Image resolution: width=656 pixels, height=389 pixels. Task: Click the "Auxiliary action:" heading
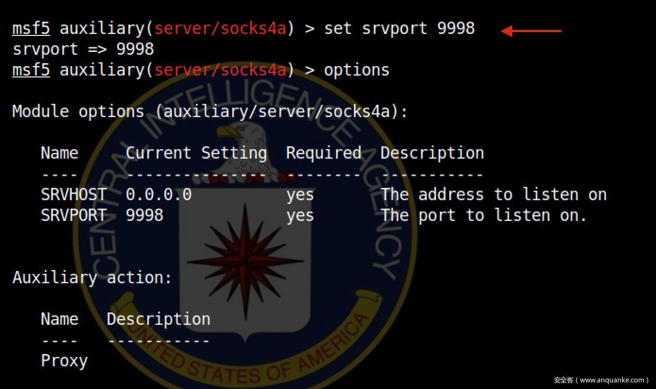[x=93, y=278]
